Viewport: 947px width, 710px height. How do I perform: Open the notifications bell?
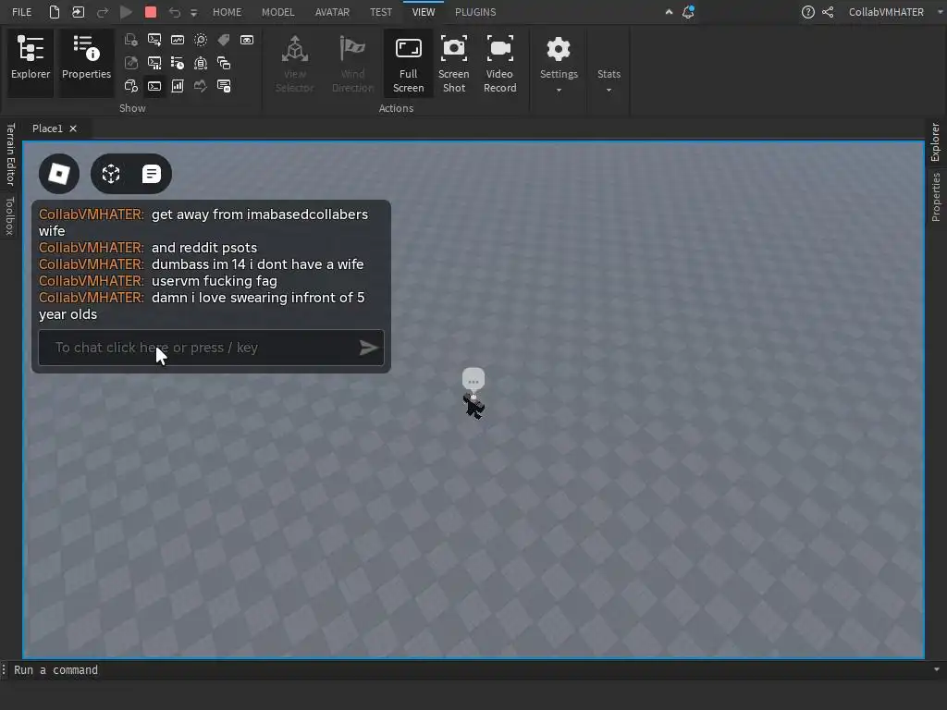[688, 12]
